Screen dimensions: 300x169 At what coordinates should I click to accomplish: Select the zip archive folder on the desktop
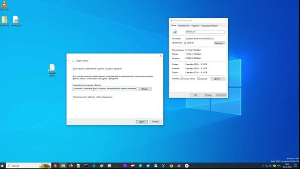[4, 21]
